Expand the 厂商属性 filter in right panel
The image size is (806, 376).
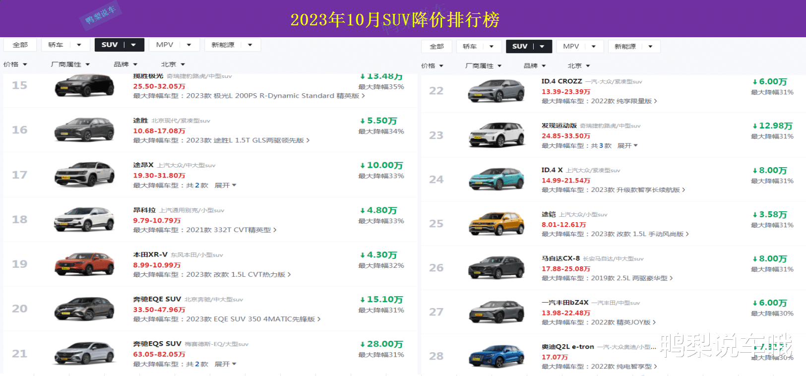[484, 66]
